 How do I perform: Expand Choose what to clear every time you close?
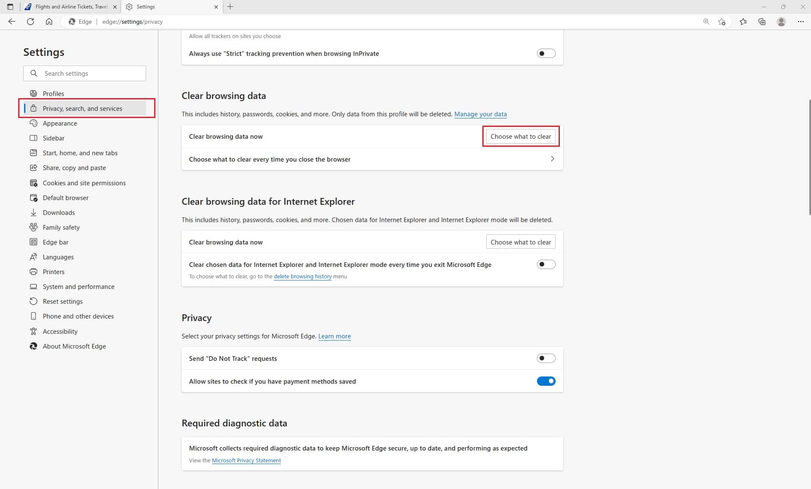tap(372, 159)
